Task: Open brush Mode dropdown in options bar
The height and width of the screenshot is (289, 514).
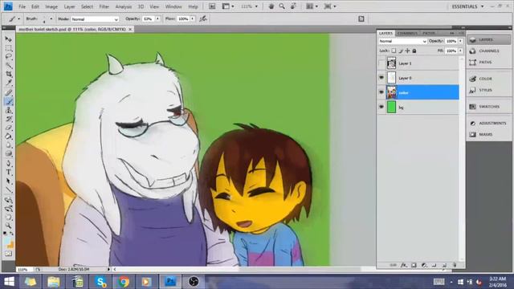Action: coord(95,19)
